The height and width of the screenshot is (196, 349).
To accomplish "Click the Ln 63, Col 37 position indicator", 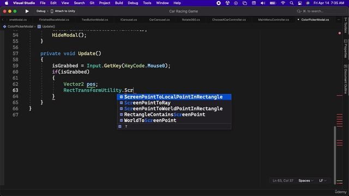I will click(283, 181).
